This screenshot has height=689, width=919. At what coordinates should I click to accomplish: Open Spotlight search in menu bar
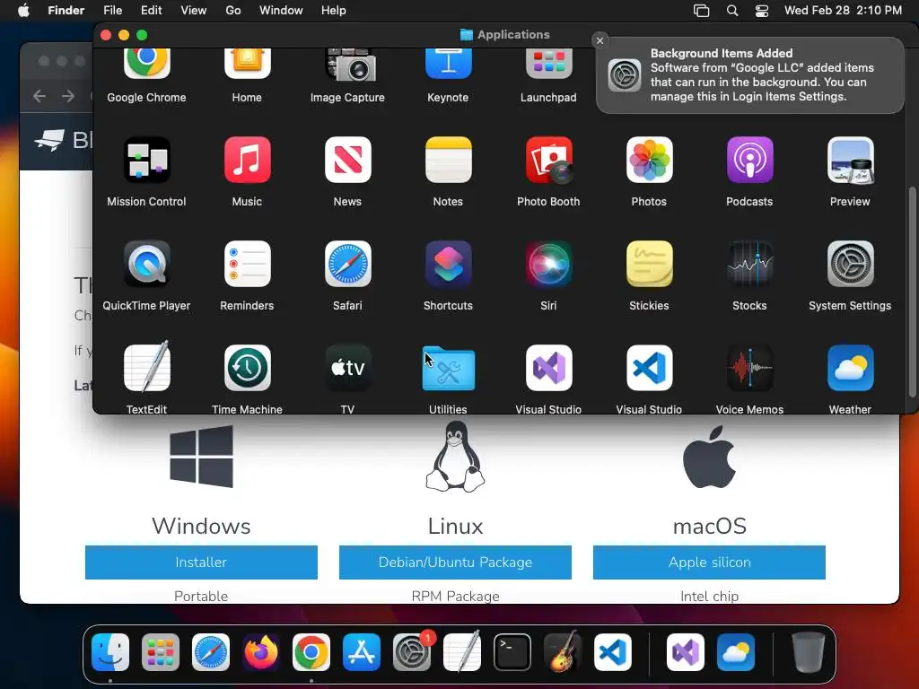(x=732, y=11)
